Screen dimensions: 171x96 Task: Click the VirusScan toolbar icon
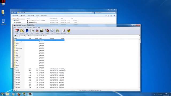pos(58,31)
